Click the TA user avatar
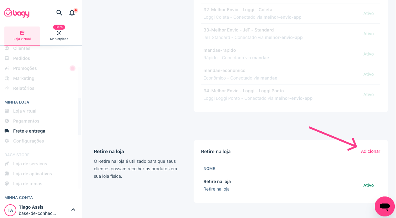This screenshot has width=396, height=218. (10, 210)
